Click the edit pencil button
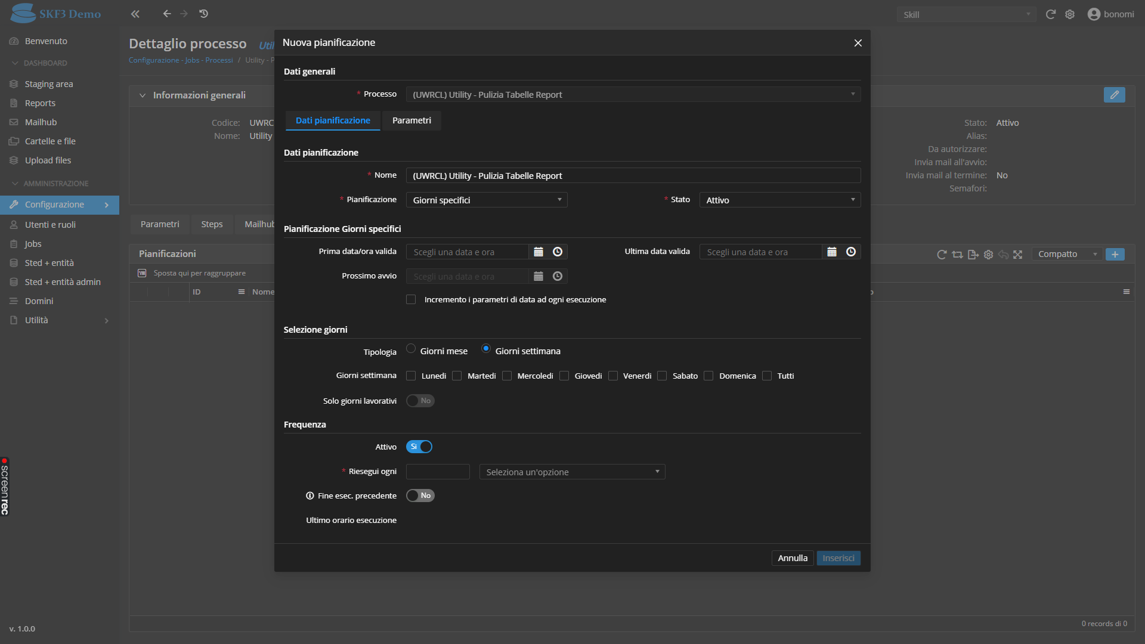Screen dimensions: 1145x644 pos(1114,95)
